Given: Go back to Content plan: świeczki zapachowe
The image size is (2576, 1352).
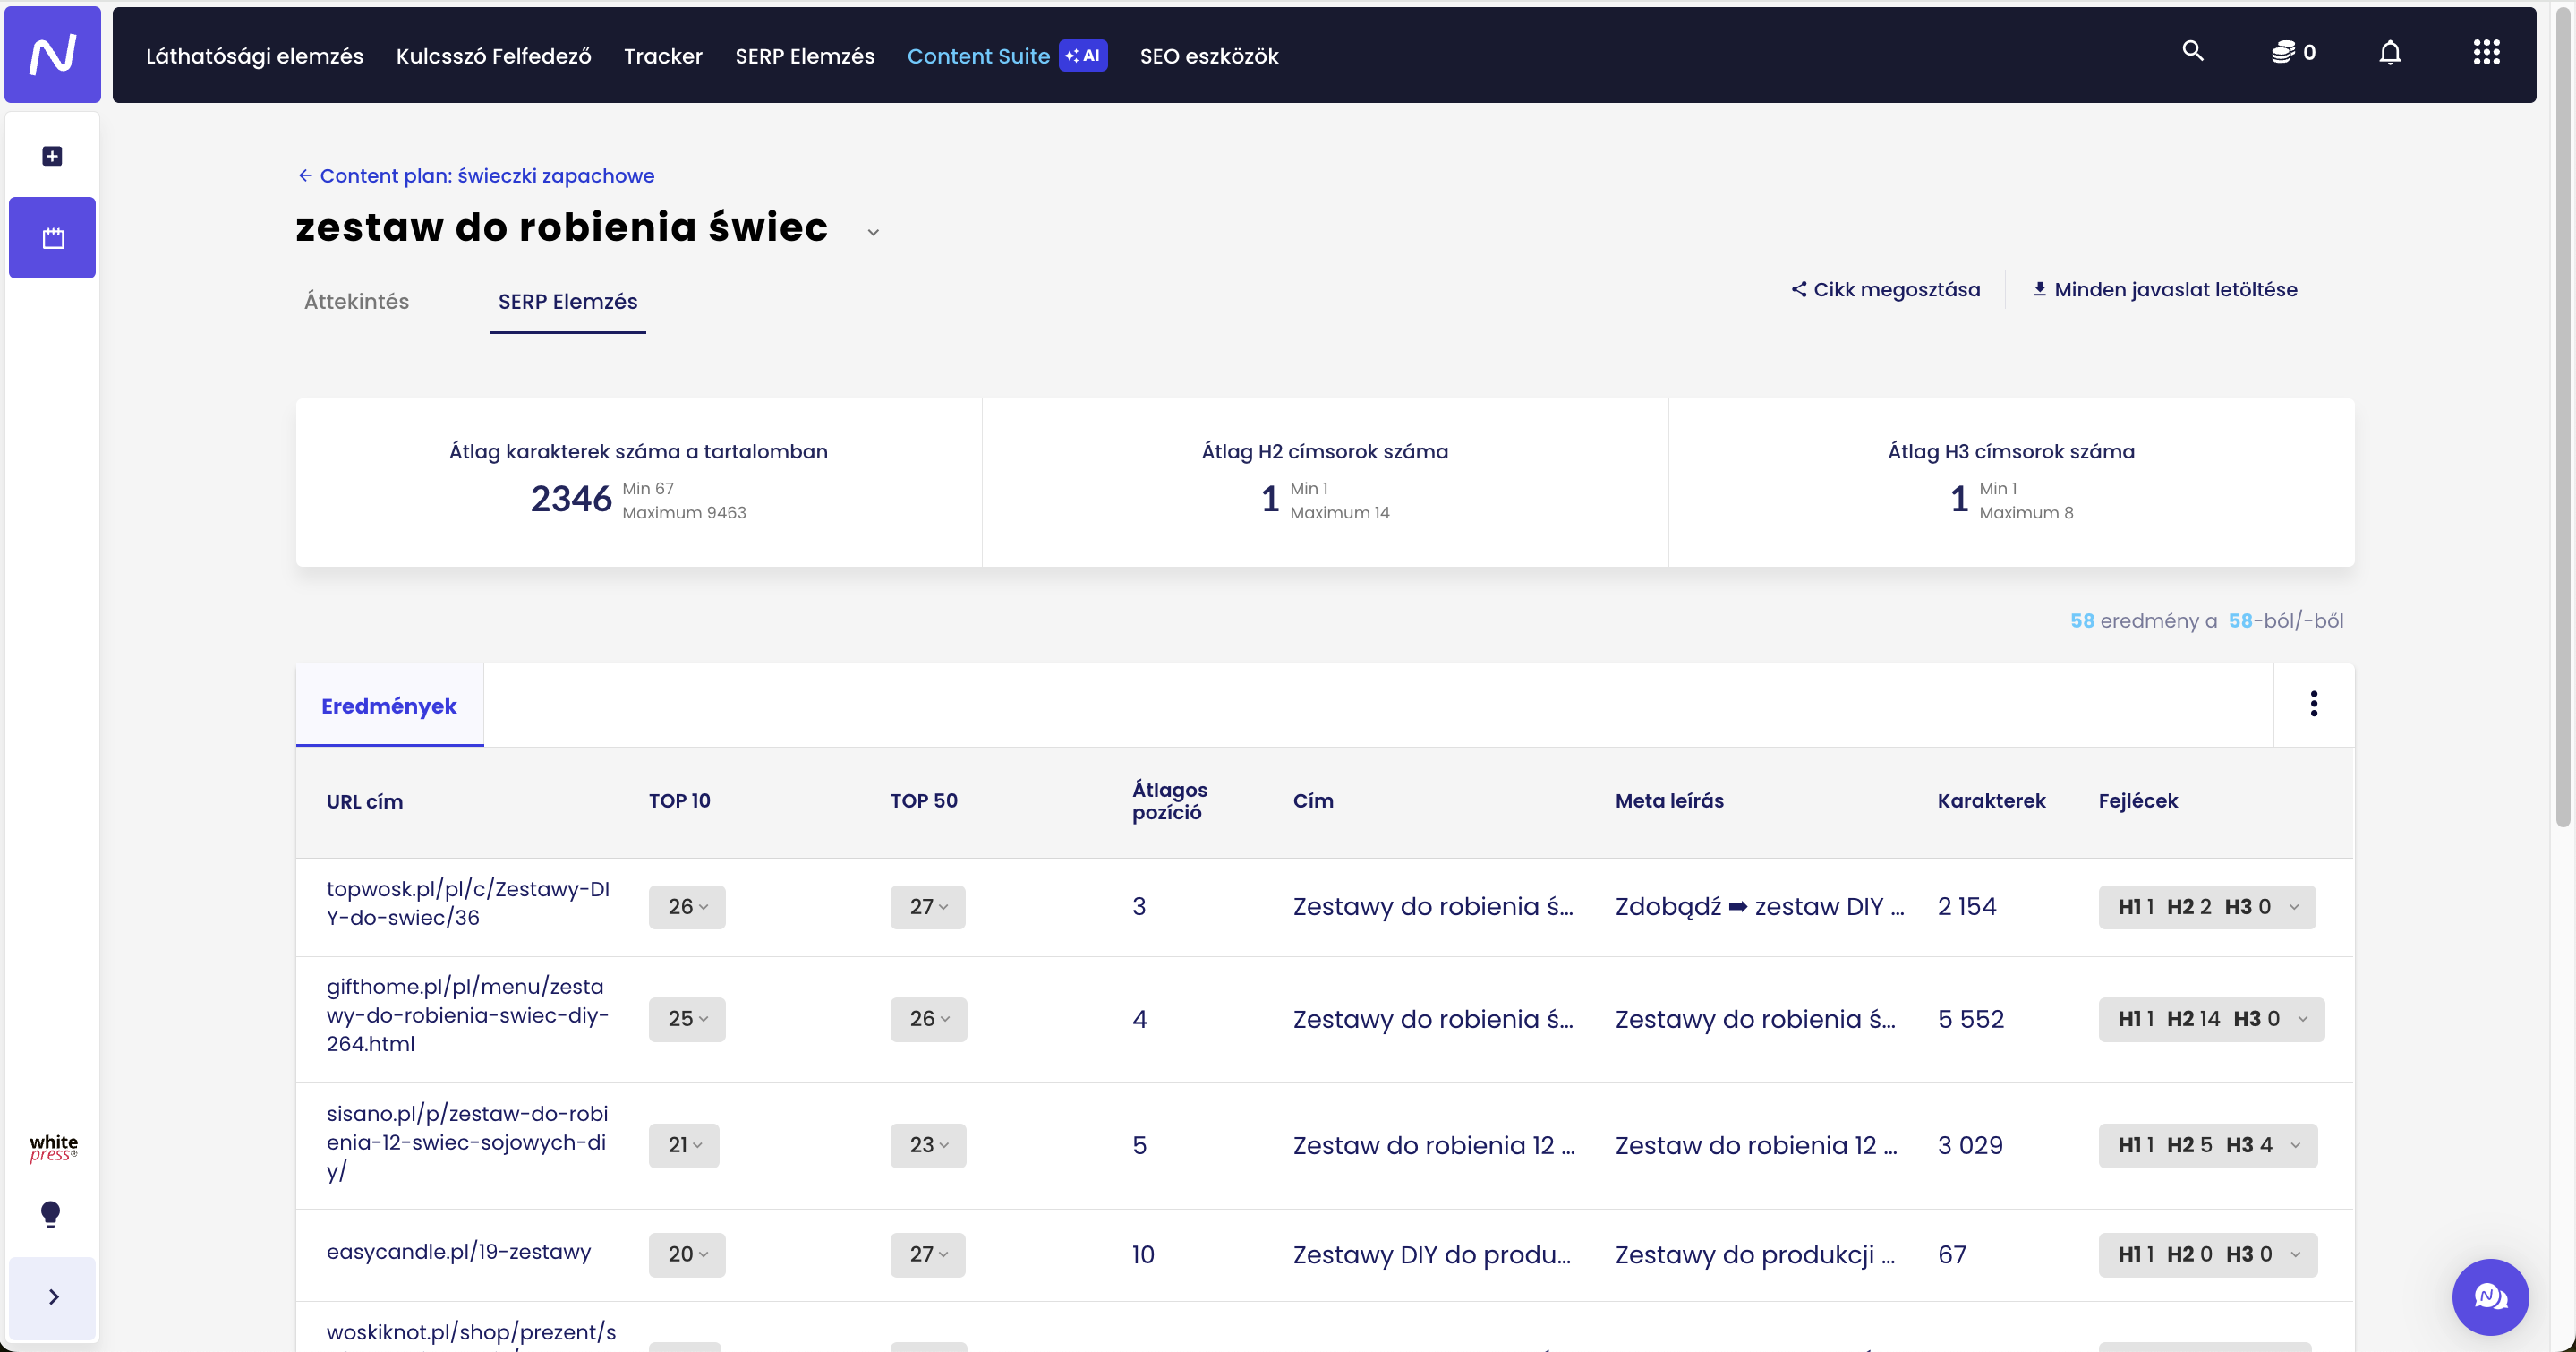Looking at the screenshot, I should point(476,176).
